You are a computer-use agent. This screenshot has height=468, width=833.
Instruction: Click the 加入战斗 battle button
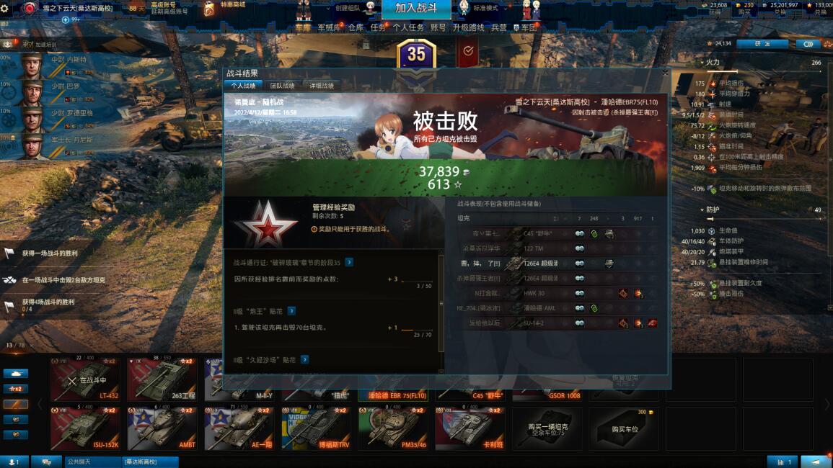coord(417,9)
